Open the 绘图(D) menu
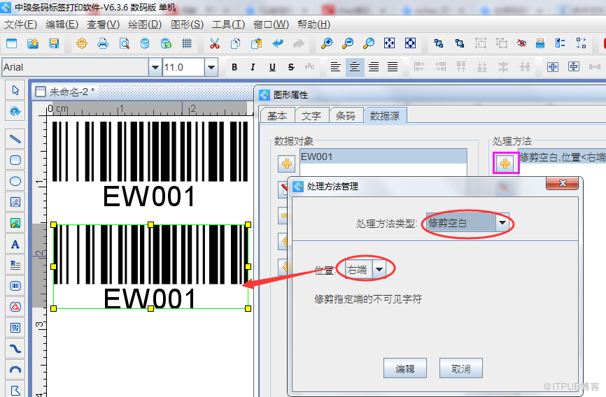This screenshot has width=606, height=397. pos(145,24)
